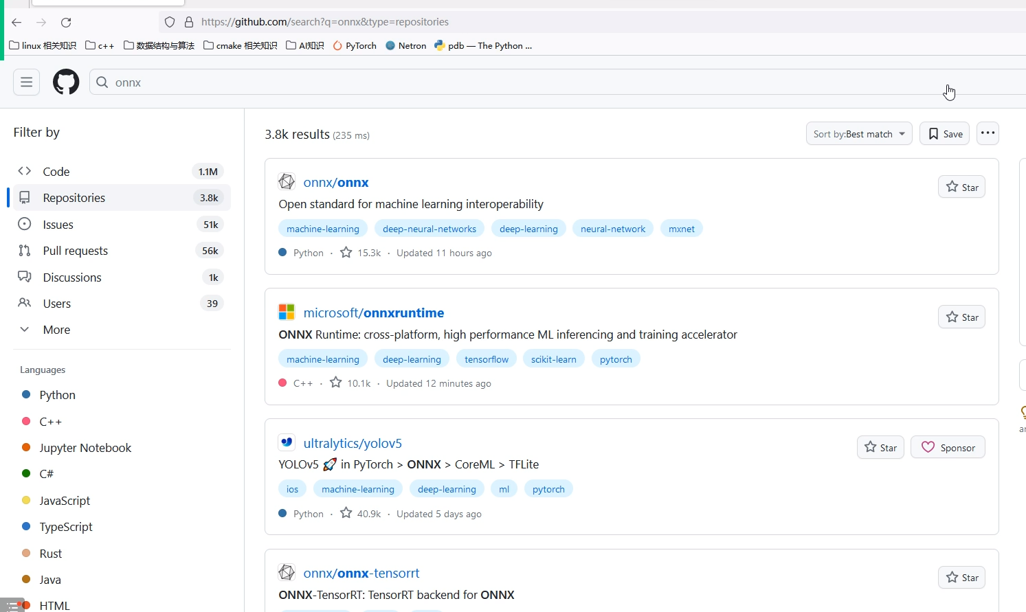Click the GitHub search input field
1026x612 pixels.
click(x=557, y=82)
